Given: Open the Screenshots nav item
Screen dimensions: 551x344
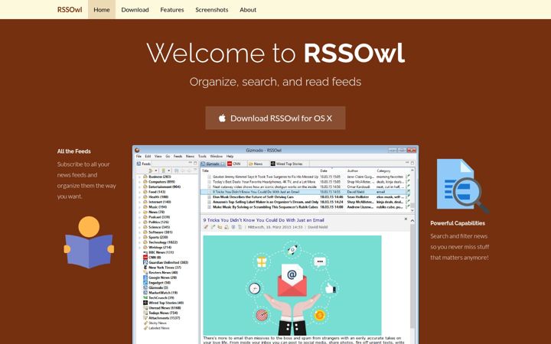Looking at the screenshot, I should coord(211,10).
